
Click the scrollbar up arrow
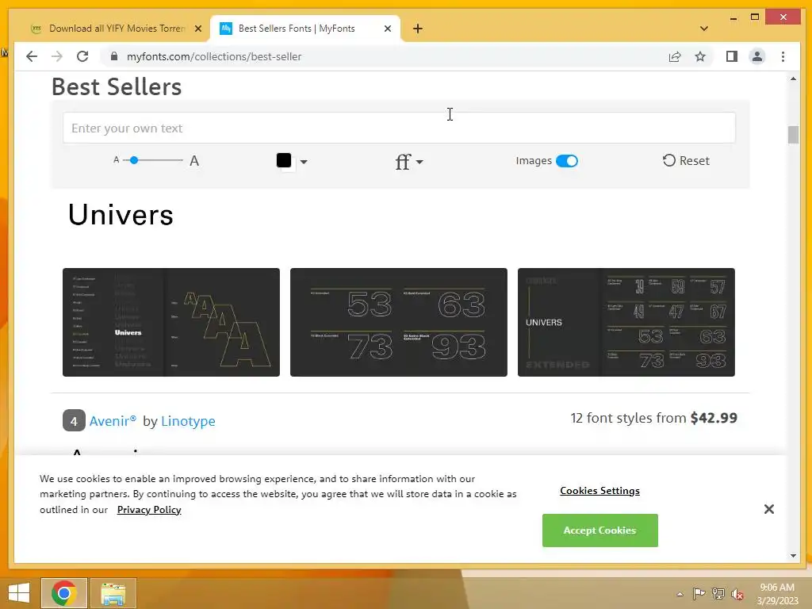click(793, 79)
